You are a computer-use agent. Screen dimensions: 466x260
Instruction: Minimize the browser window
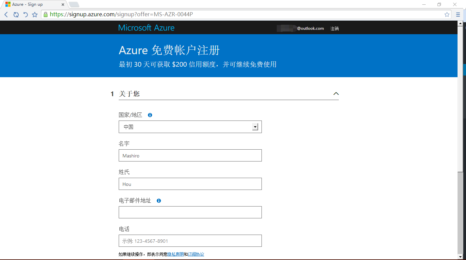pos(424,4)
